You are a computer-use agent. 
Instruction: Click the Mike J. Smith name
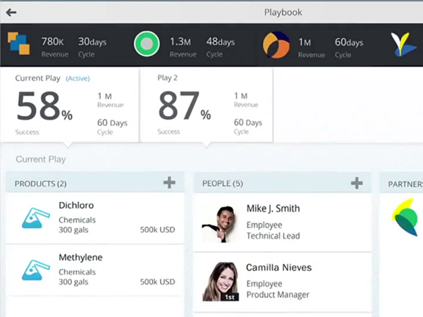[273, 209]
